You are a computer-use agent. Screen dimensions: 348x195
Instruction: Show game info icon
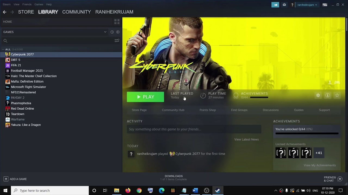(328, 95)
